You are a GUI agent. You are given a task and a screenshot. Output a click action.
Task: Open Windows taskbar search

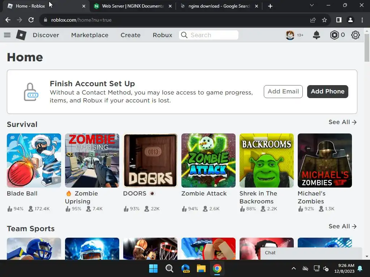pos(169,268)
